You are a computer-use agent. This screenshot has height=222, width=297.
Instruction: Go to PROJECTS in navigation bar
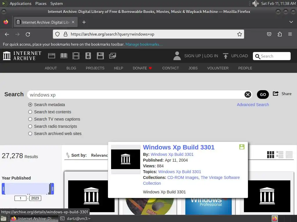pyautogui.click(x=95, y=68)
